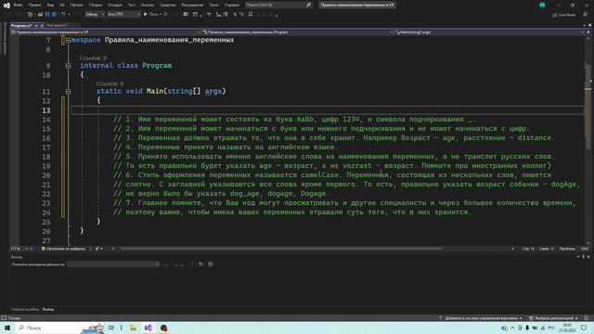Click the taskbar clock
This screenshot has width=594, height=334.
coord(567,328)
